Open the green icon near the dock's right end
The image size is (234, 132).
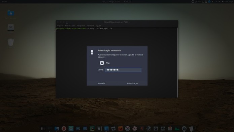click(177, 128)
